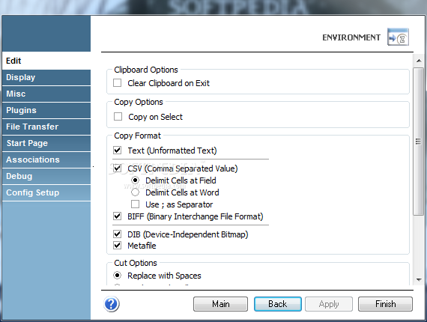Image resolution: width=427 pixels, height=322 pixels.
Task: Choose Delimit Cells at Word option
Action: 135,192
